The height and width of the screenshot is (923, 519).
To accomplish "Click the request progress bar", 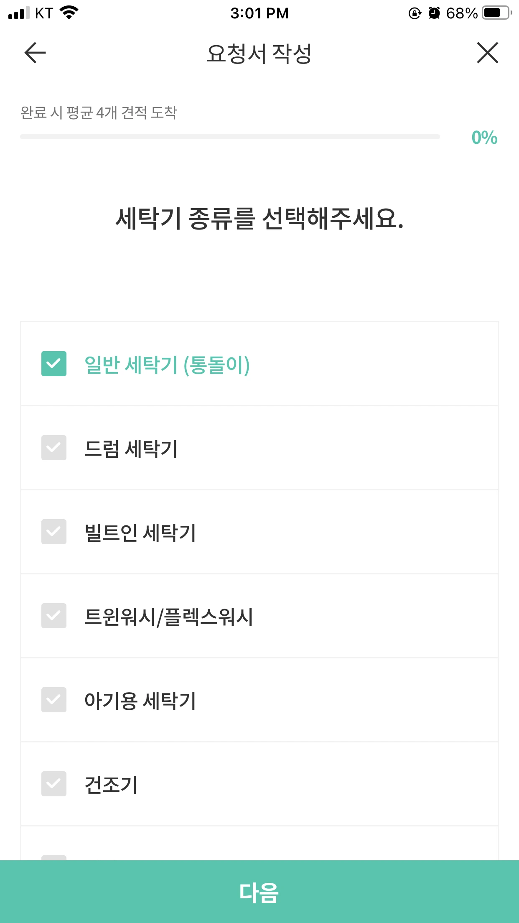I will pyautogui.click(x=230, y=137).
